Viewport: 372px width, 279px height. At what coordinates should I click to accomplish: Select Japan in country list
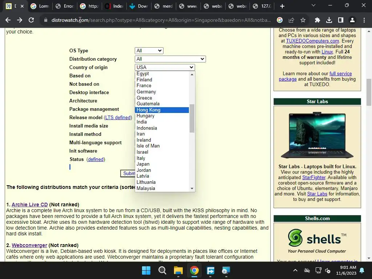tap(162, 164)
